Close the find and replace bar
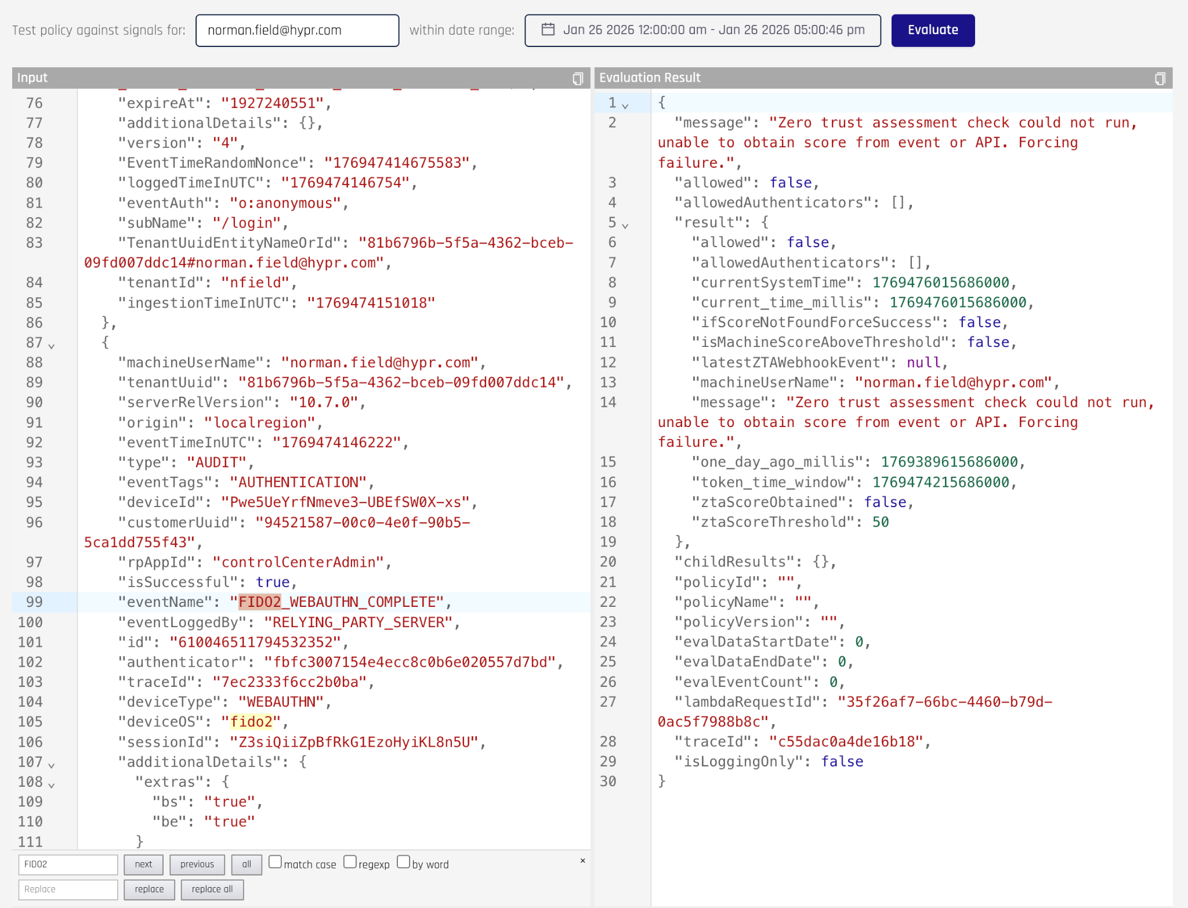The image size is (1188, 908). tap(582, 860)
